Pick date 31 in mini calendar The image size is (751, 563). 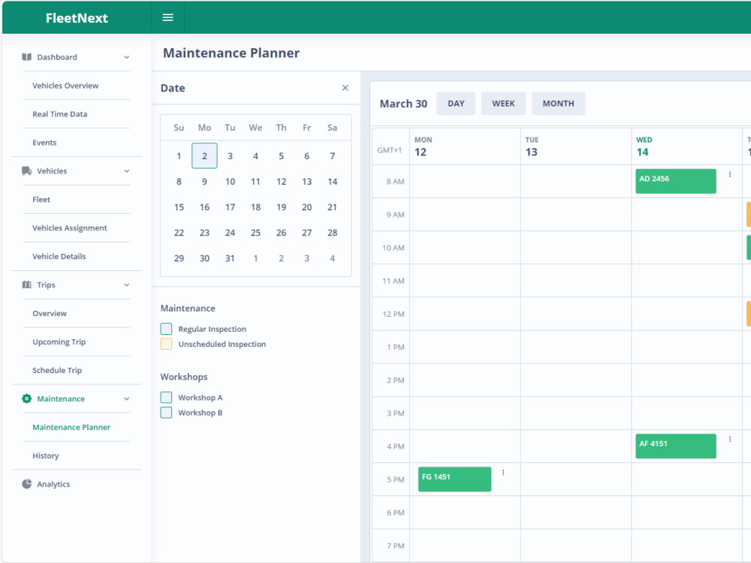[230, 258]
